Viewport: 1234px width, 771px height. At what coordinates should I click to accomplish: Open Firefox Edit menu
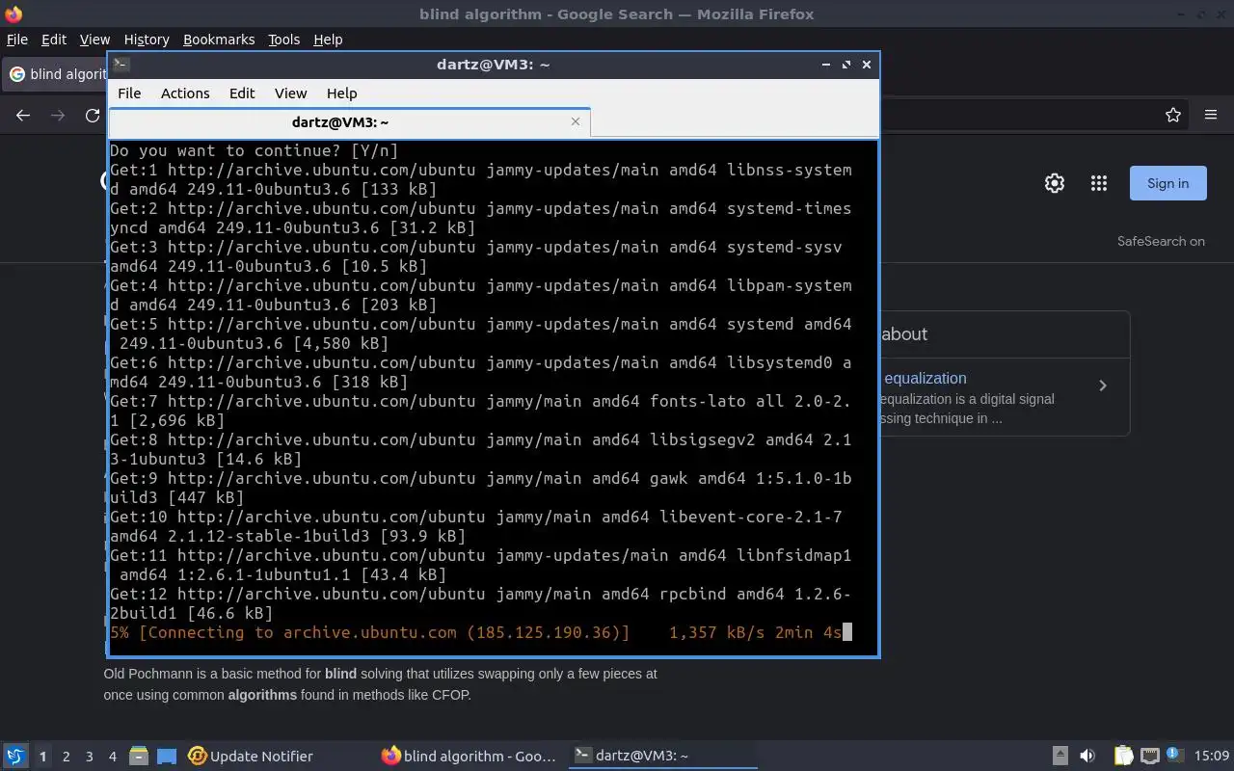pyautogui.click(x=54, y=40)
